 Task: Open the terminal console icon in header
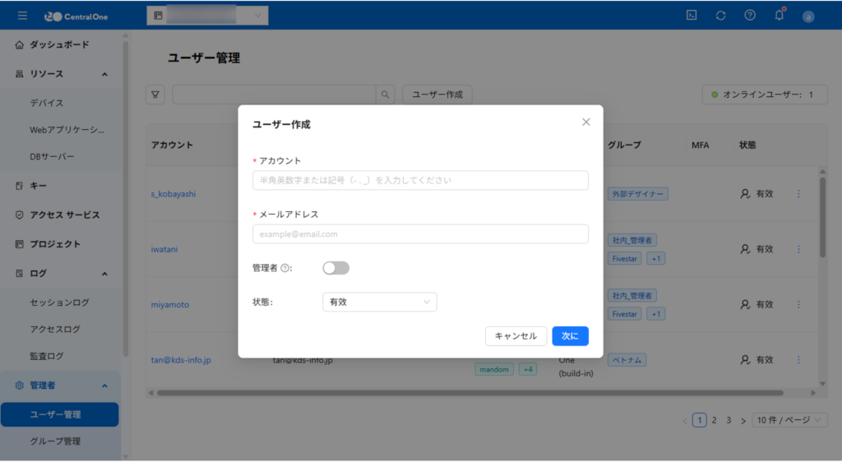(692, 15)
